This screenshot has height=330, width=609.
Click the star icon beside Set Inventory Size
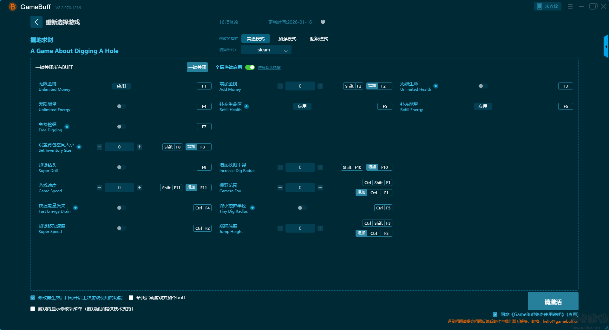coord(79,147)
